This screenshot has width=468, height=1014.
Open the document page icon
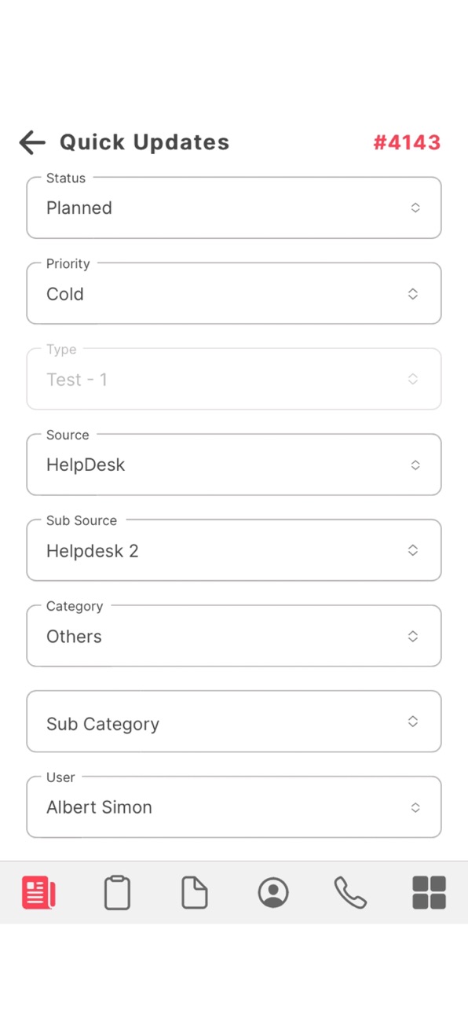[x=195, y=893]
